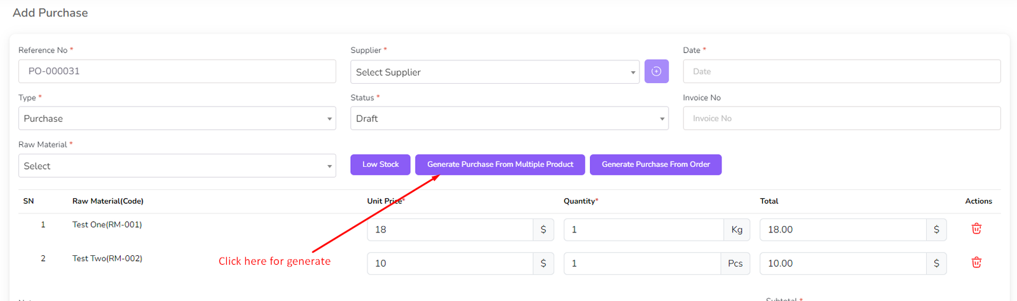The image size is (1017, 301).
Task: Click the Invoice No input field
Action: 842,118
